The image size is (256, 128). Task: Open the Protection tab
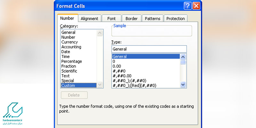tap(175, 19)
